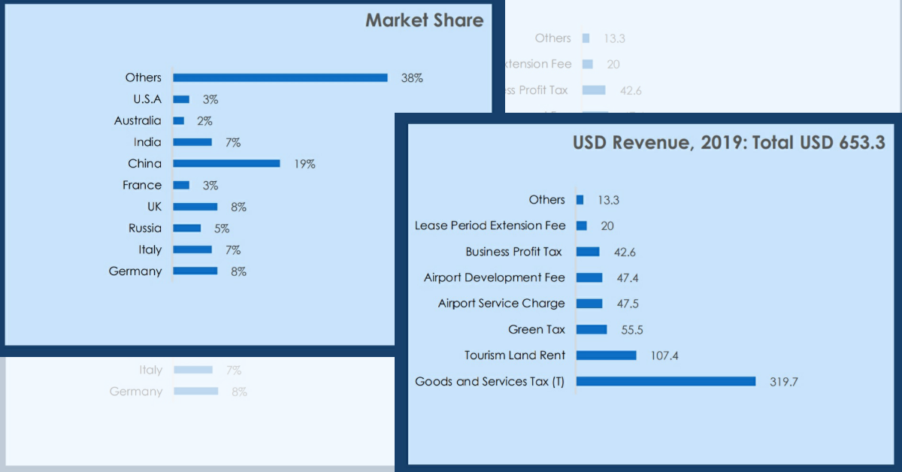Select the India label in Market Share chart

point(147,142)
